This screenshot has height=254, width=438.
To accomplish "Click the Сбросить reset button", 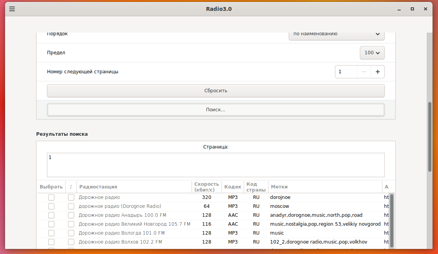I will 216,91.
